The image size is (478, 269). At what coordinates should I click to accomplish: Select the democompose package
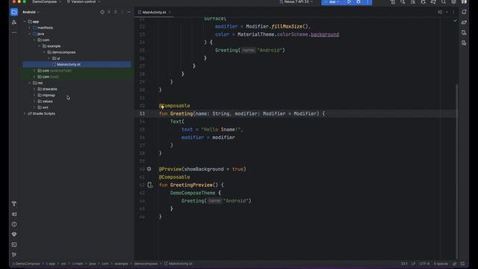tap(63, 52)
